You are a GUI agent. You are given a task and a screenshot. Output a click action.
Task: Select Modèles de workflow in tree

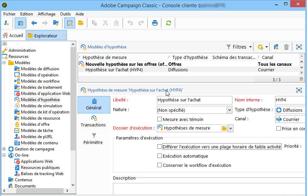40,81
